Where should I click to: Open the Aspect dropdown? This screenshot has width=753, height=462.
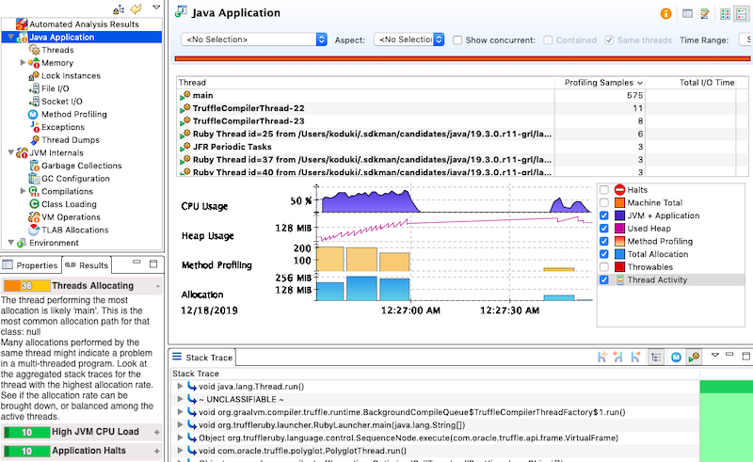pyautogui.click(x=409, y=40)
